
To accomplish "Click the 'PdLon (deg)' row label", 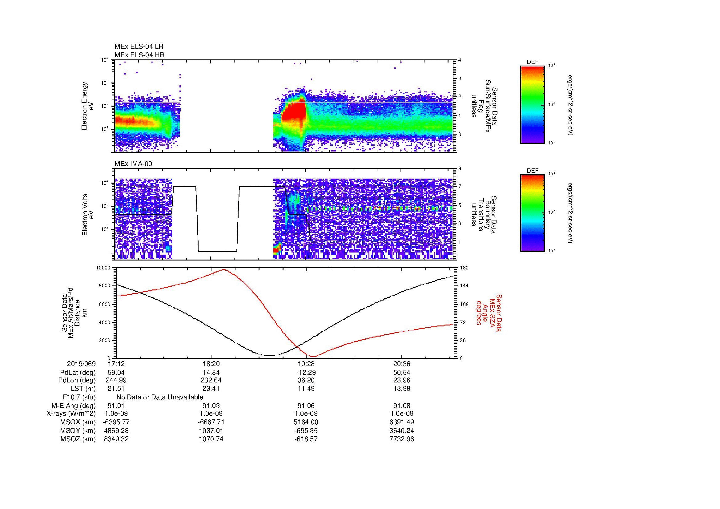I will [77, 380].
